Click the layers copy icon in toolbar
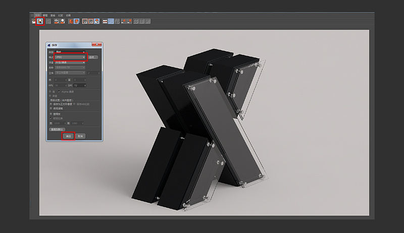The image size is (404, 233). (71, 21)
